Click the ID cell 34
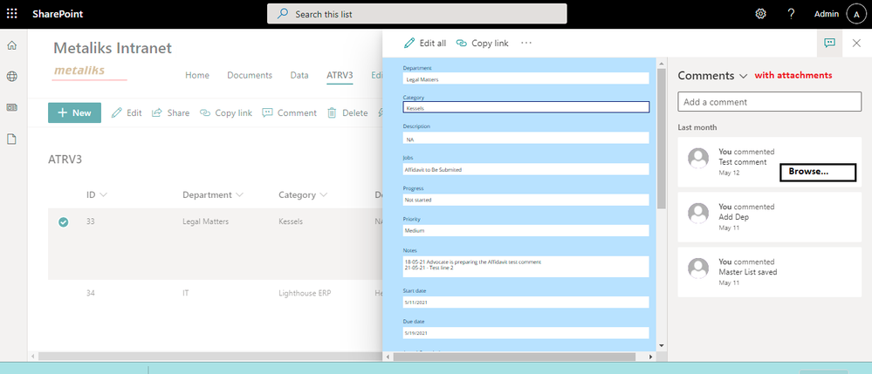The image size is (872, 374). point(91,293)
